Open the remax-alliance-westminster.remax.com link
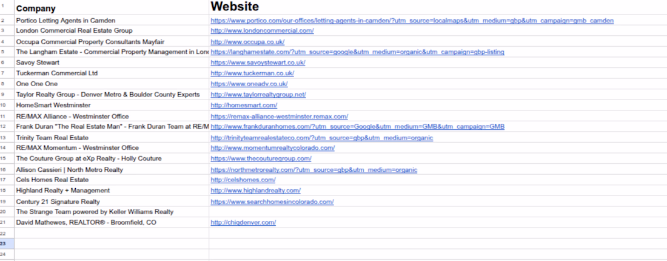 click(279, 117)
